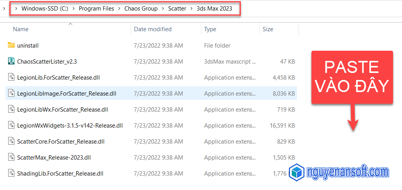Select ShadingLib.ForScatter_Release.dll file name
Image resolution: width=402 pixels, height=190 pixels.
coord(60,174)
